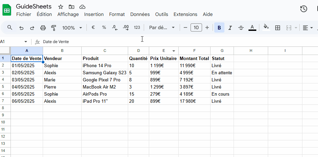The width and height of the screenshot is (318, 157).
Task: Increase font size with plus button
Action: click(207, 27)
